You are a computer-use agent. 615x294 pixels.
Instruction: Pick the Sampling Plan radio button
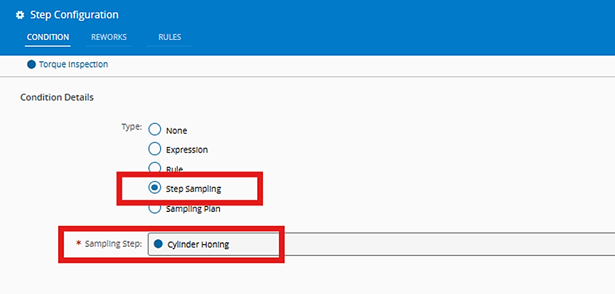click(155, 208)
